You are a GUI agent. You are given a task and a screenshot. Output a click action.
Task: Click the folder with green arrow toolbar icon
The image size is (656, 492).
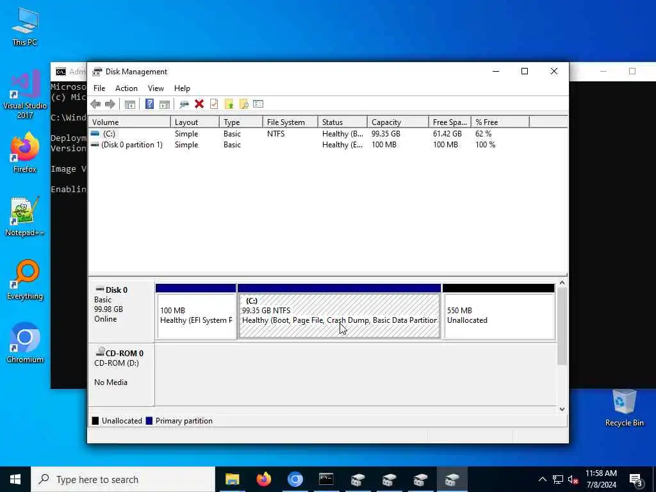click(229, 104)
